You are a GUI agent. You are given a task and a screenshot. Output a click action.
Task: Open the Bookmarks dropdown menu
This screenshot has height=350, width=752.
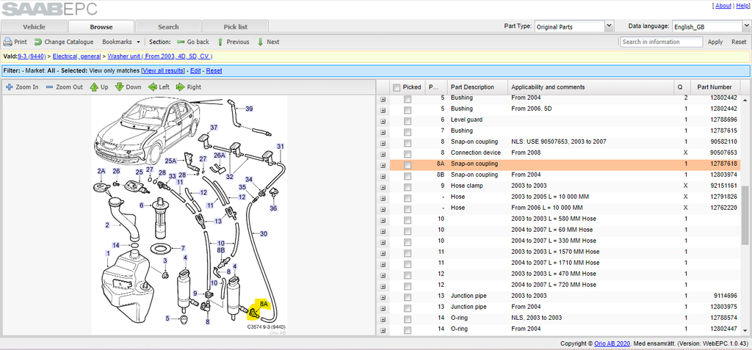click(121, 43)
